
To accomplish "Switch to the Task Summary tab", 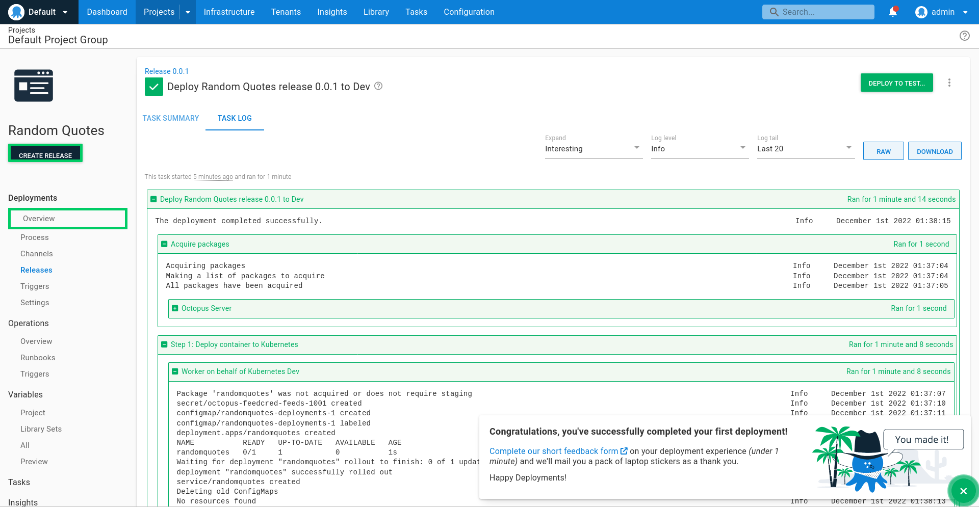I will click(171, 118).
